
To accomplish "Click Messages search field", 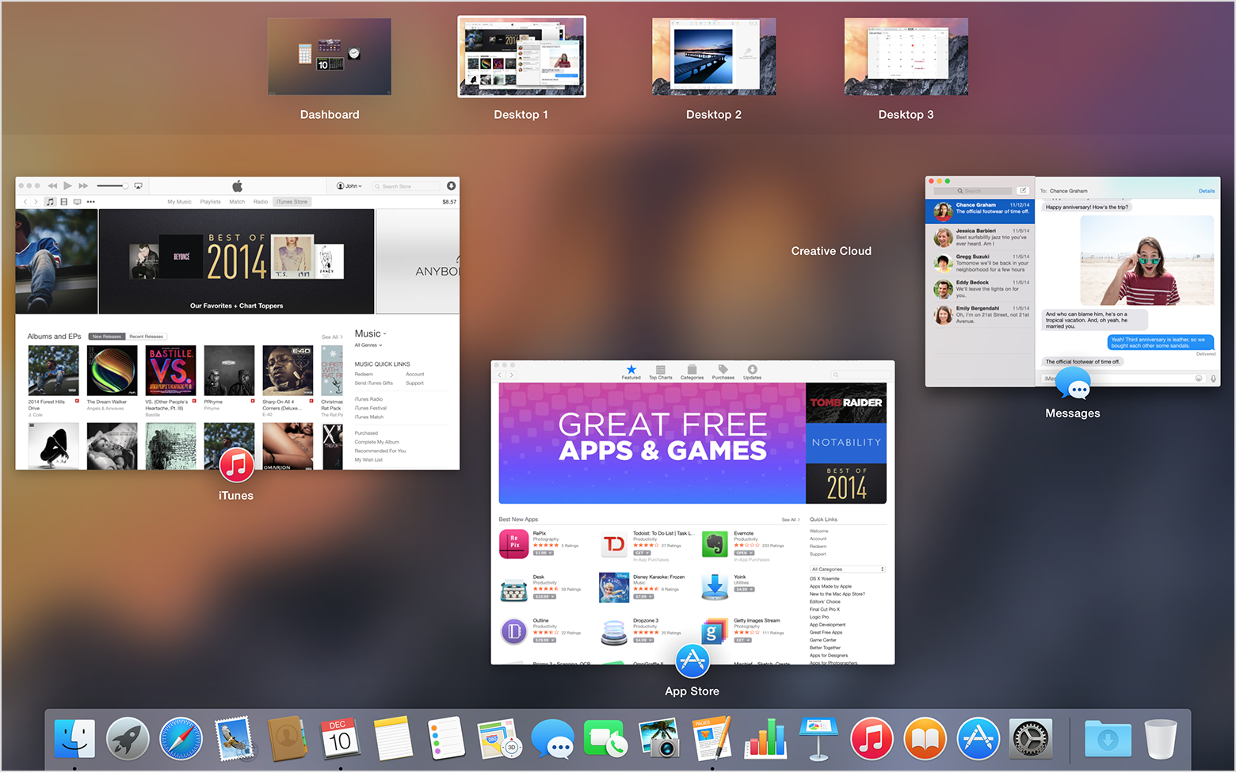I will click(x=972, y=191).
